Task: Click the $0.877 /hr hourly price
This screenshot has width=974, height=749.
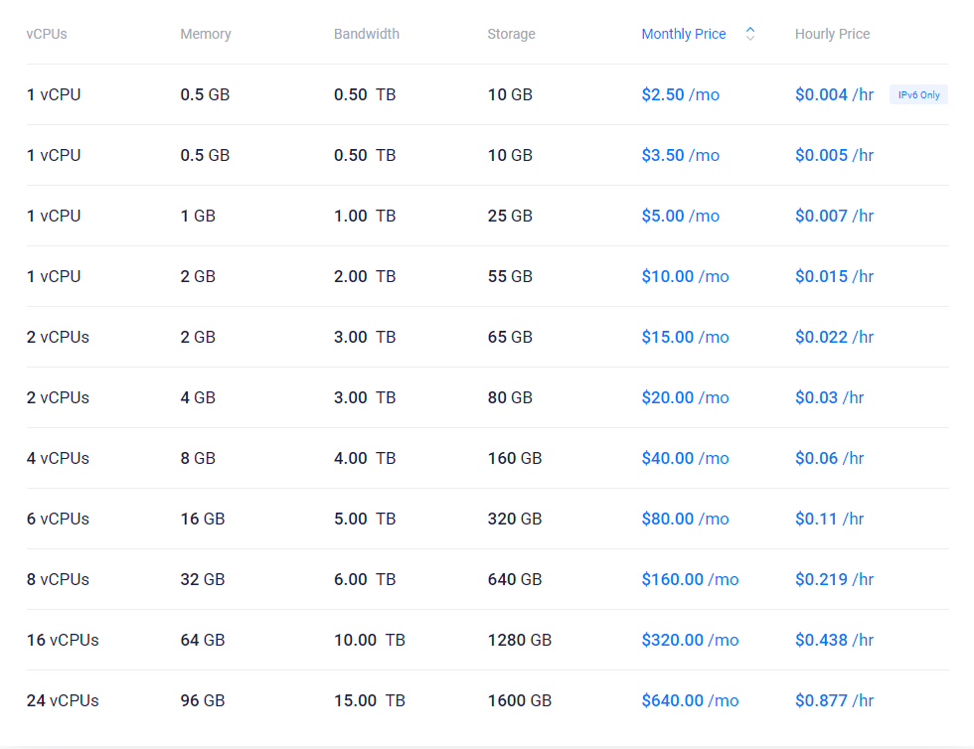Action: pos(834,701)
